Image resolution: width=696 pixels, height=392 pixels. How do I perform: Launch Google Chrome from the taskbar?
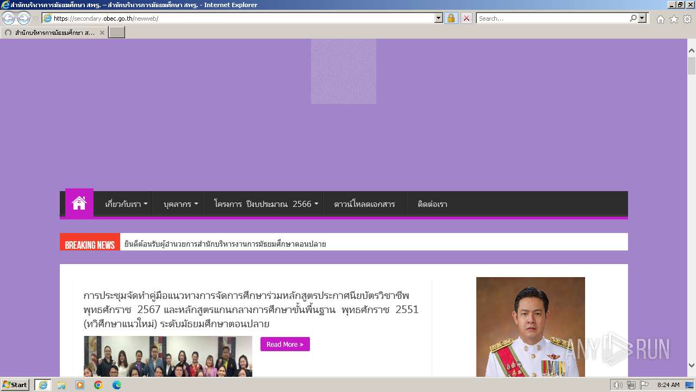coord(98,385)
